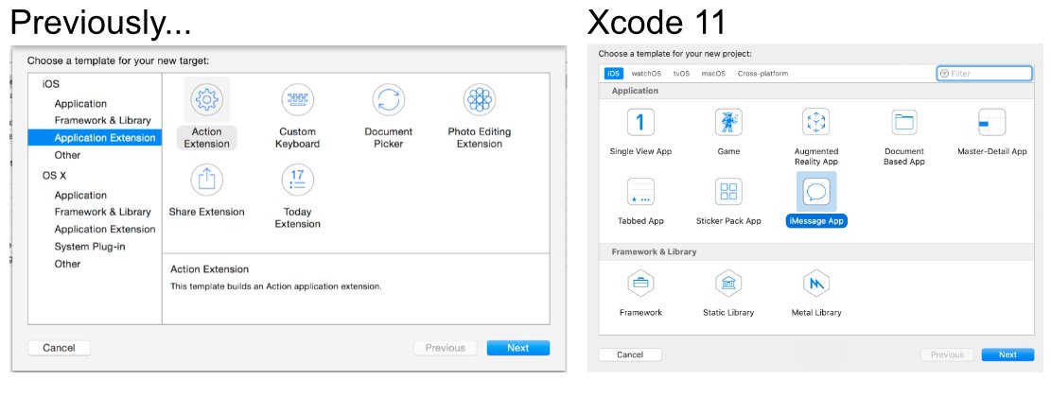Click Previous in the new target dialog
This screenshot has width=1051, height=397.
click(x=445, y=348)
